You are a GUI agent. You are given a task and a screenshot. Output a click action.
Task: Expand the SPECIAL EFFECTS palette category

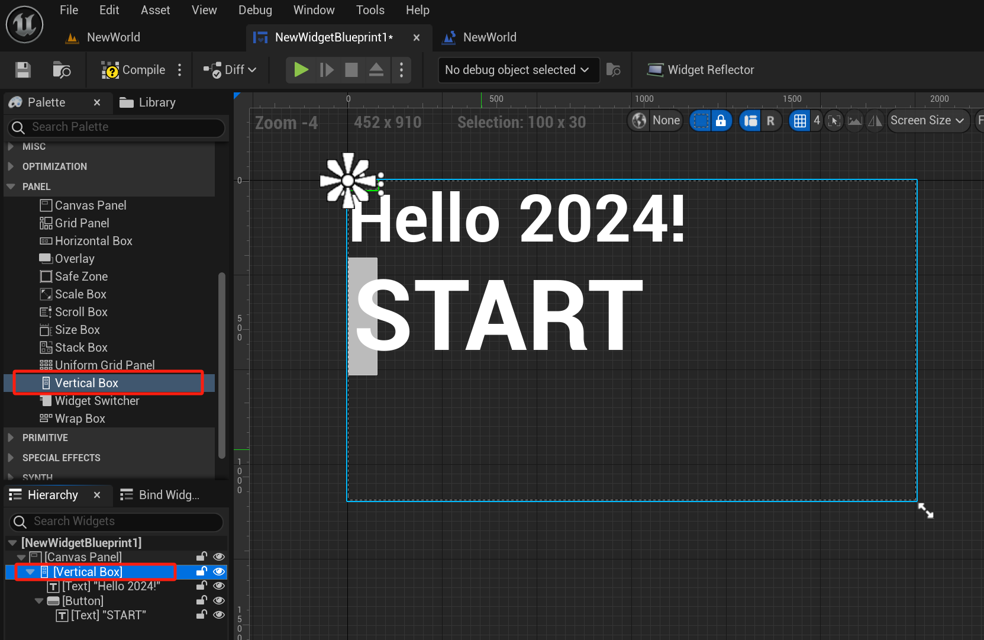(11, 458)
